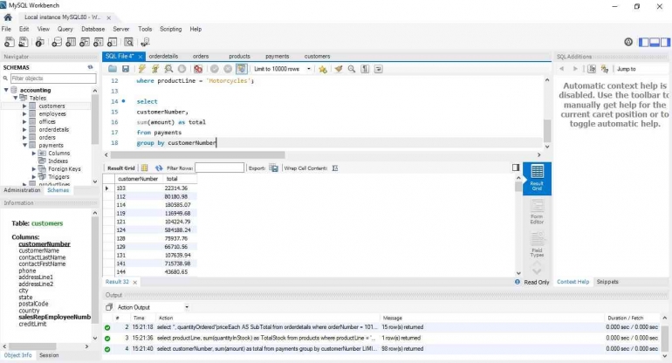The image size is (672, 363).
Task: Create a new function toolbar icon
Action: [113, 42]
